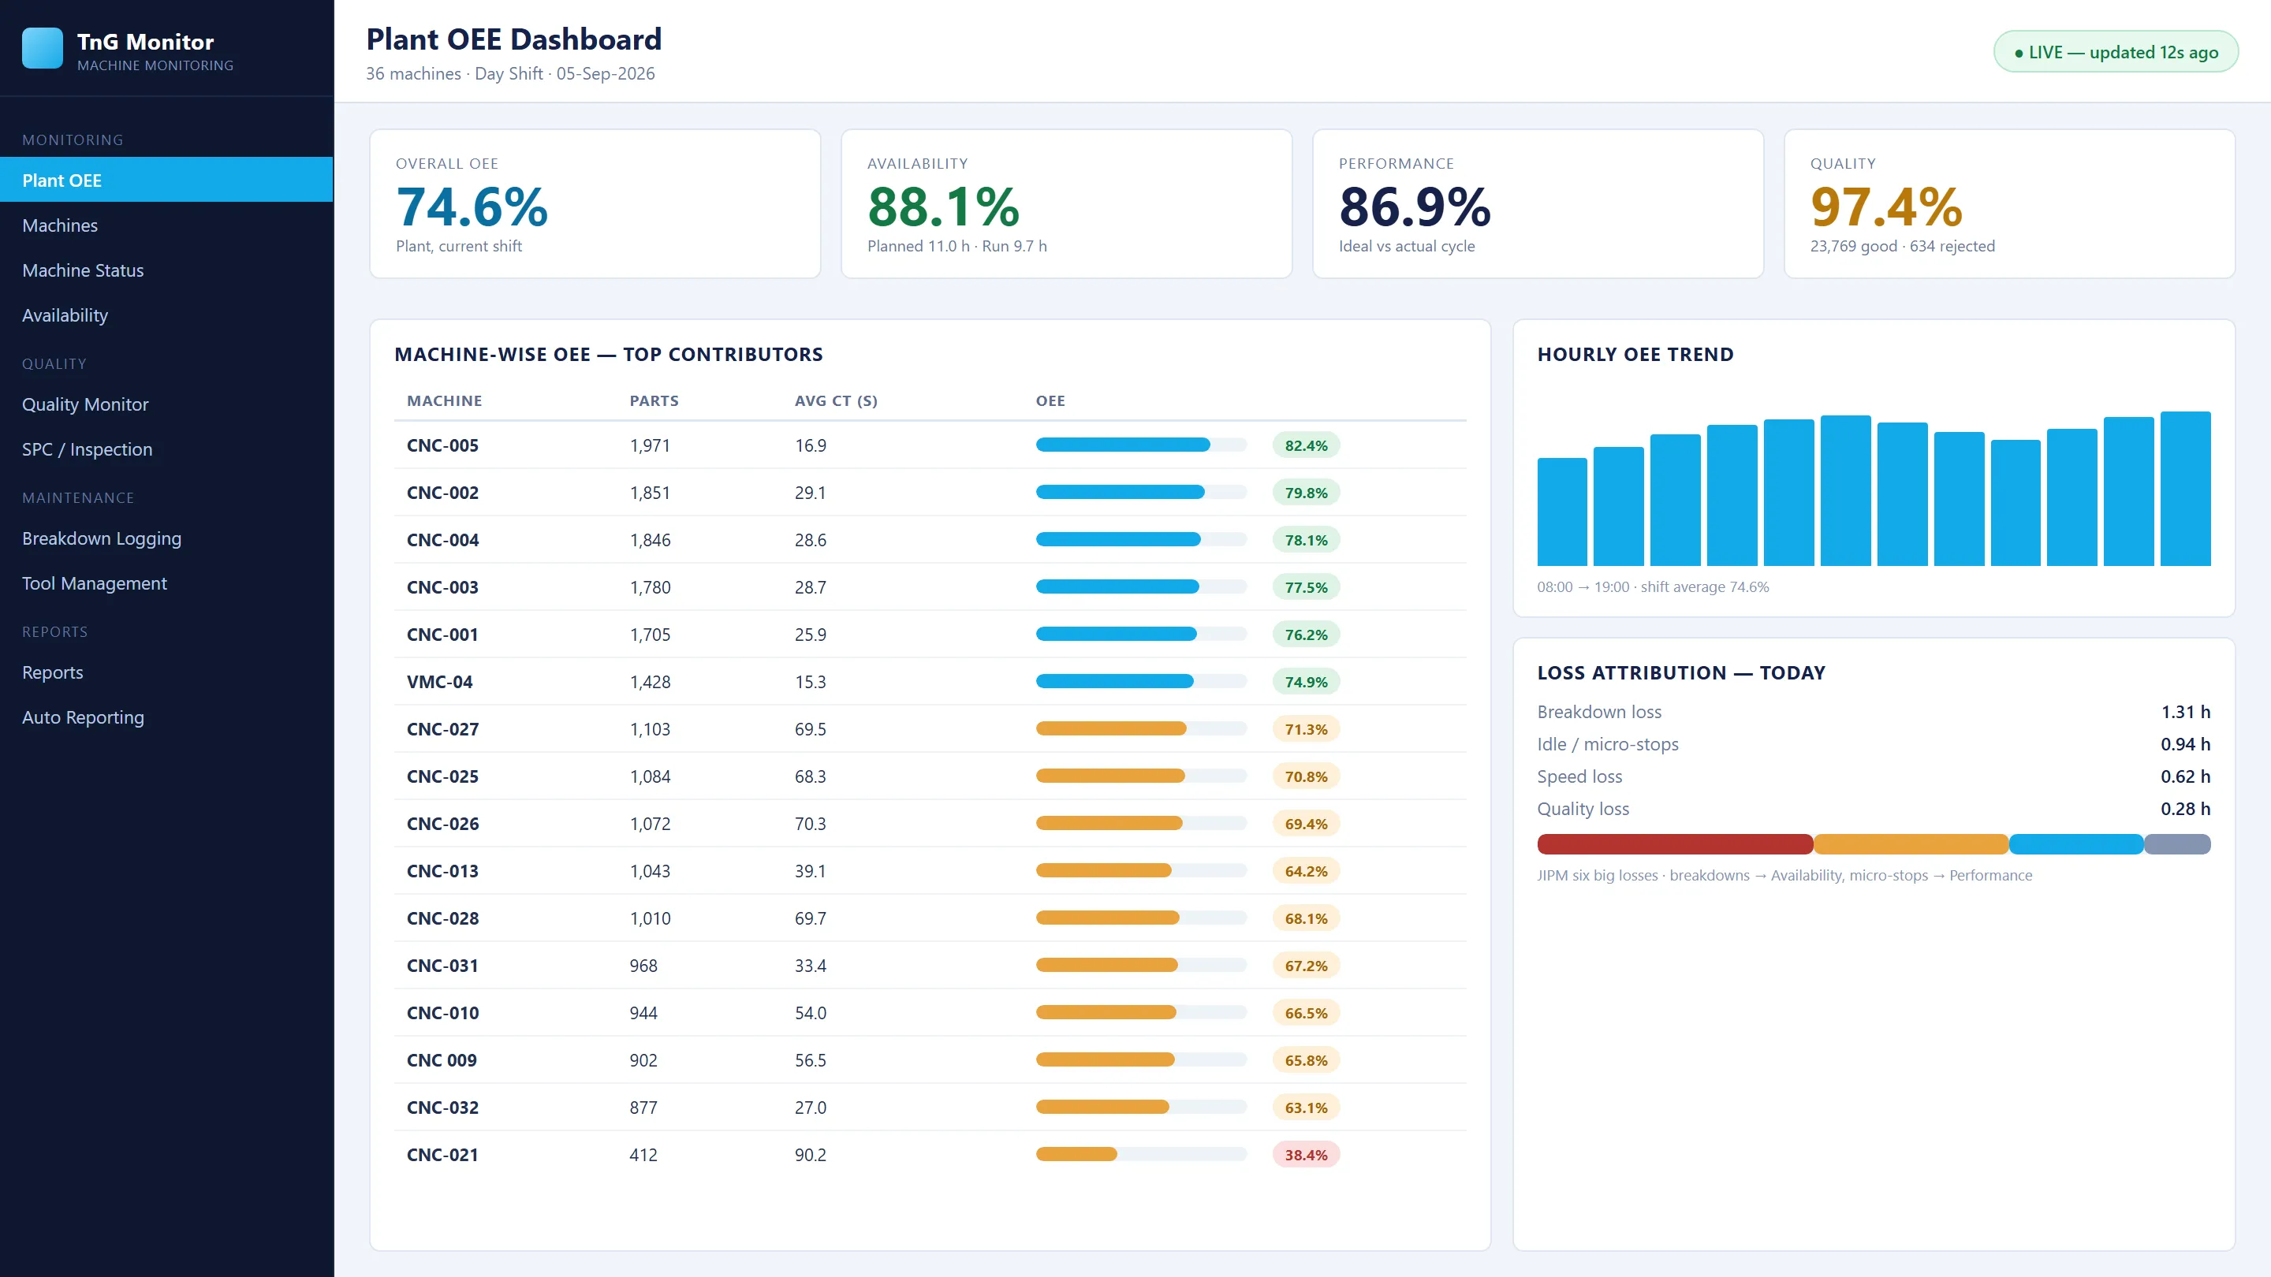Navigate to SPC / Inspection
The width and height of the screenshot is (2271, 1277).
coord(166,449)
